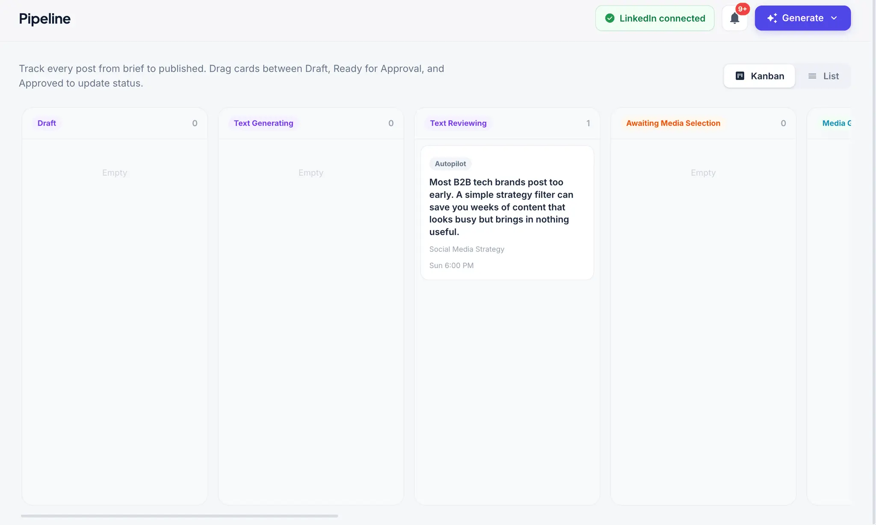Click the LinkedIn connected status button
This screenshot has width=876, height=525.
[x=654, y=18]
